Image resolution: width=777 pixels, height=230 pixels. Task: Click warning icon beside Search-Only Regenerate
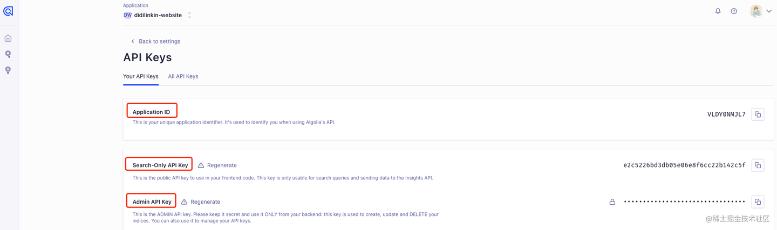tap(201, 166)
